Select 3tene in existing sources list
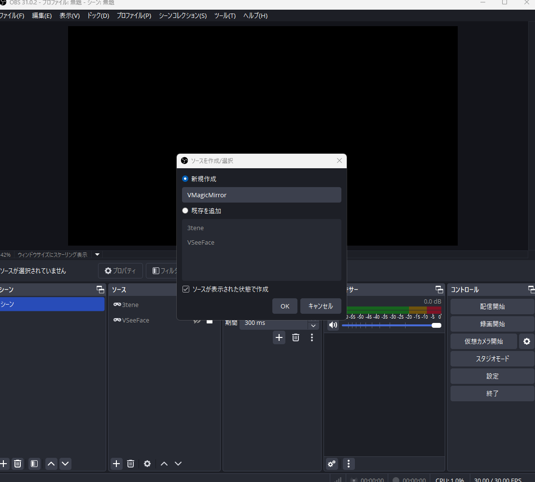The width and height of the screenshot is (535, 482). click(x=262, y=228)
